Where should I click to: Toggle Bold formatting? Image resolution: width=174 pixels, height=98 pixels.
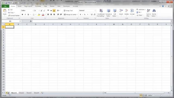click(22, 14)
